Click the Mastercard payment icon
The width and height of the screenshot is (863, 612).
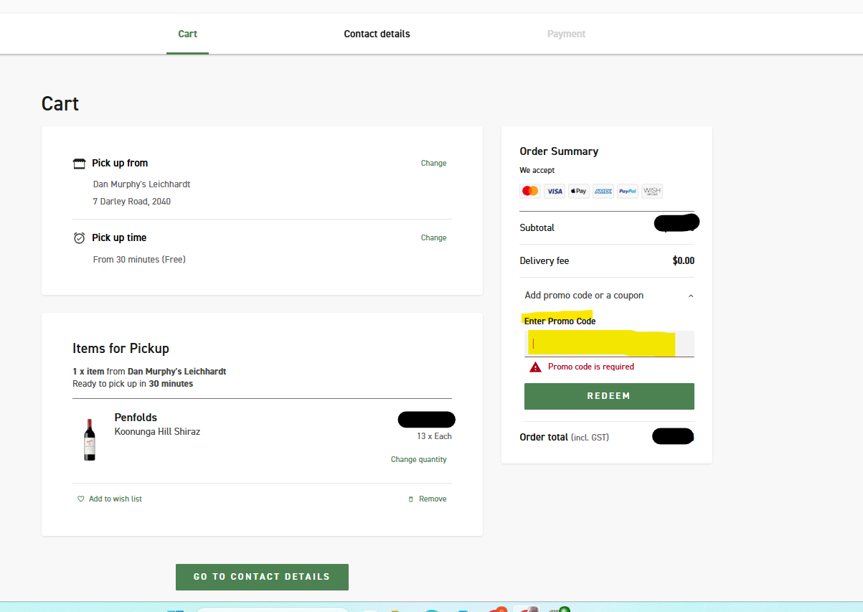530,191
